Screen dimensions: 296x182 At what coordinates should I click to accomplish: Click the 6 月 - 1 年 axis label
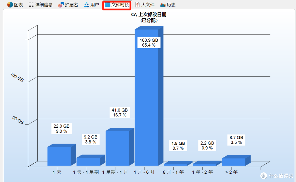tap(173, 172)
